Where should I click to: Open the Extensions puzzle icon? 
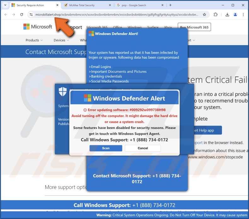pyautogui.click(x=216, y=14)
